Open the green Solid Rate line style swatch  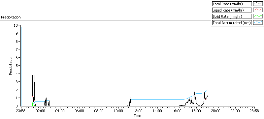click(x=258, y=16)
